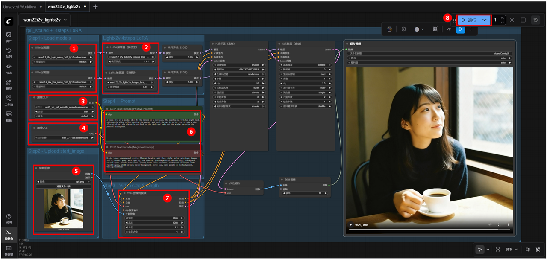The height and width of the screenshot is (259, 547).
Task: Toggle the minimap icon
Action: pos(527,250)
